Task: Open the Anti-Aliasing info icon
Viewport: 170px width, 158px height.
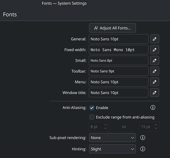Action: tap(153, 107)
